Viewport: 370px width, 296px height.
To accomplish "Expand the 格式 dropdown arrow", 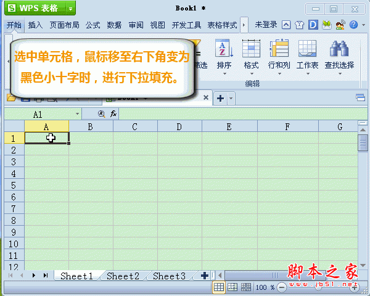I will 252,73.
